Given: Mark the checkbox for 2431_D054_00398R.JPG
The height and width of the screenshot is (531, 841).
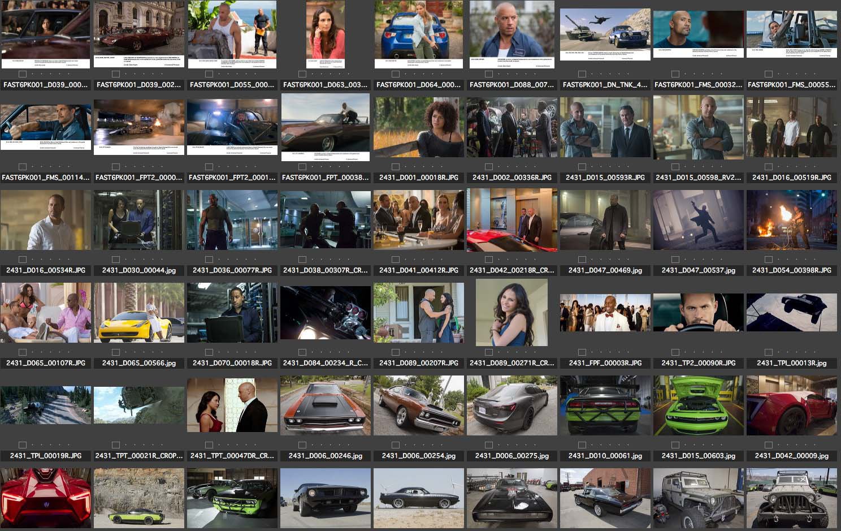Looking at the screenshot, I should tap(769, 260).
